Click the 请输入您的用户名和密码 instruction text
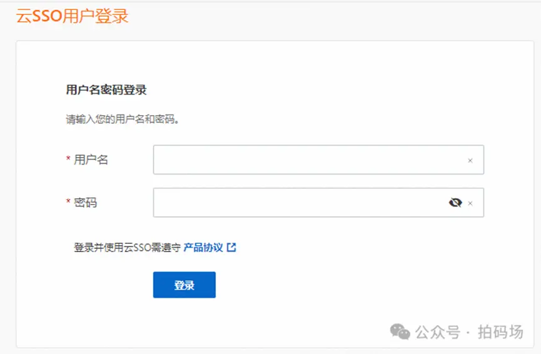 (123, 119)
